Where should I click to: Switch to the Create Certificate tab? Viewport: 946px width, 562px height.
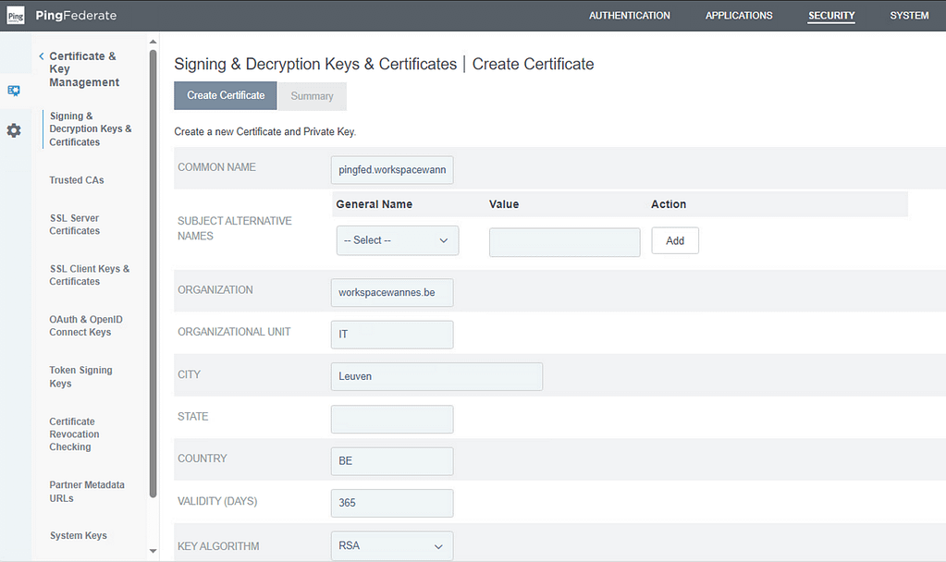(x=226, y=96)
